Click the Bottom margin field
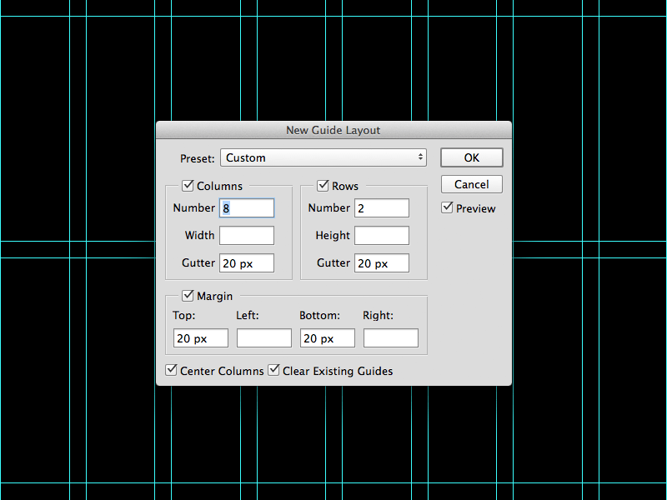The width and height of the screenshot is (667, 500). click(328, 338)
